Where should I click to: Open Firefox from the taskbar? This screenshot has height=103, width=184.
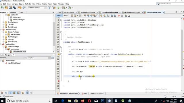pyautogui.click(x=83, y=101)
